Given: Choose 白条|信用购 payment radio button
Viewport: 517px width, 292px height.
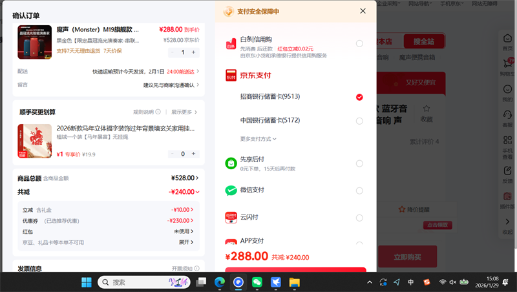Looking at the screenshot, I should tap(359, 44).
